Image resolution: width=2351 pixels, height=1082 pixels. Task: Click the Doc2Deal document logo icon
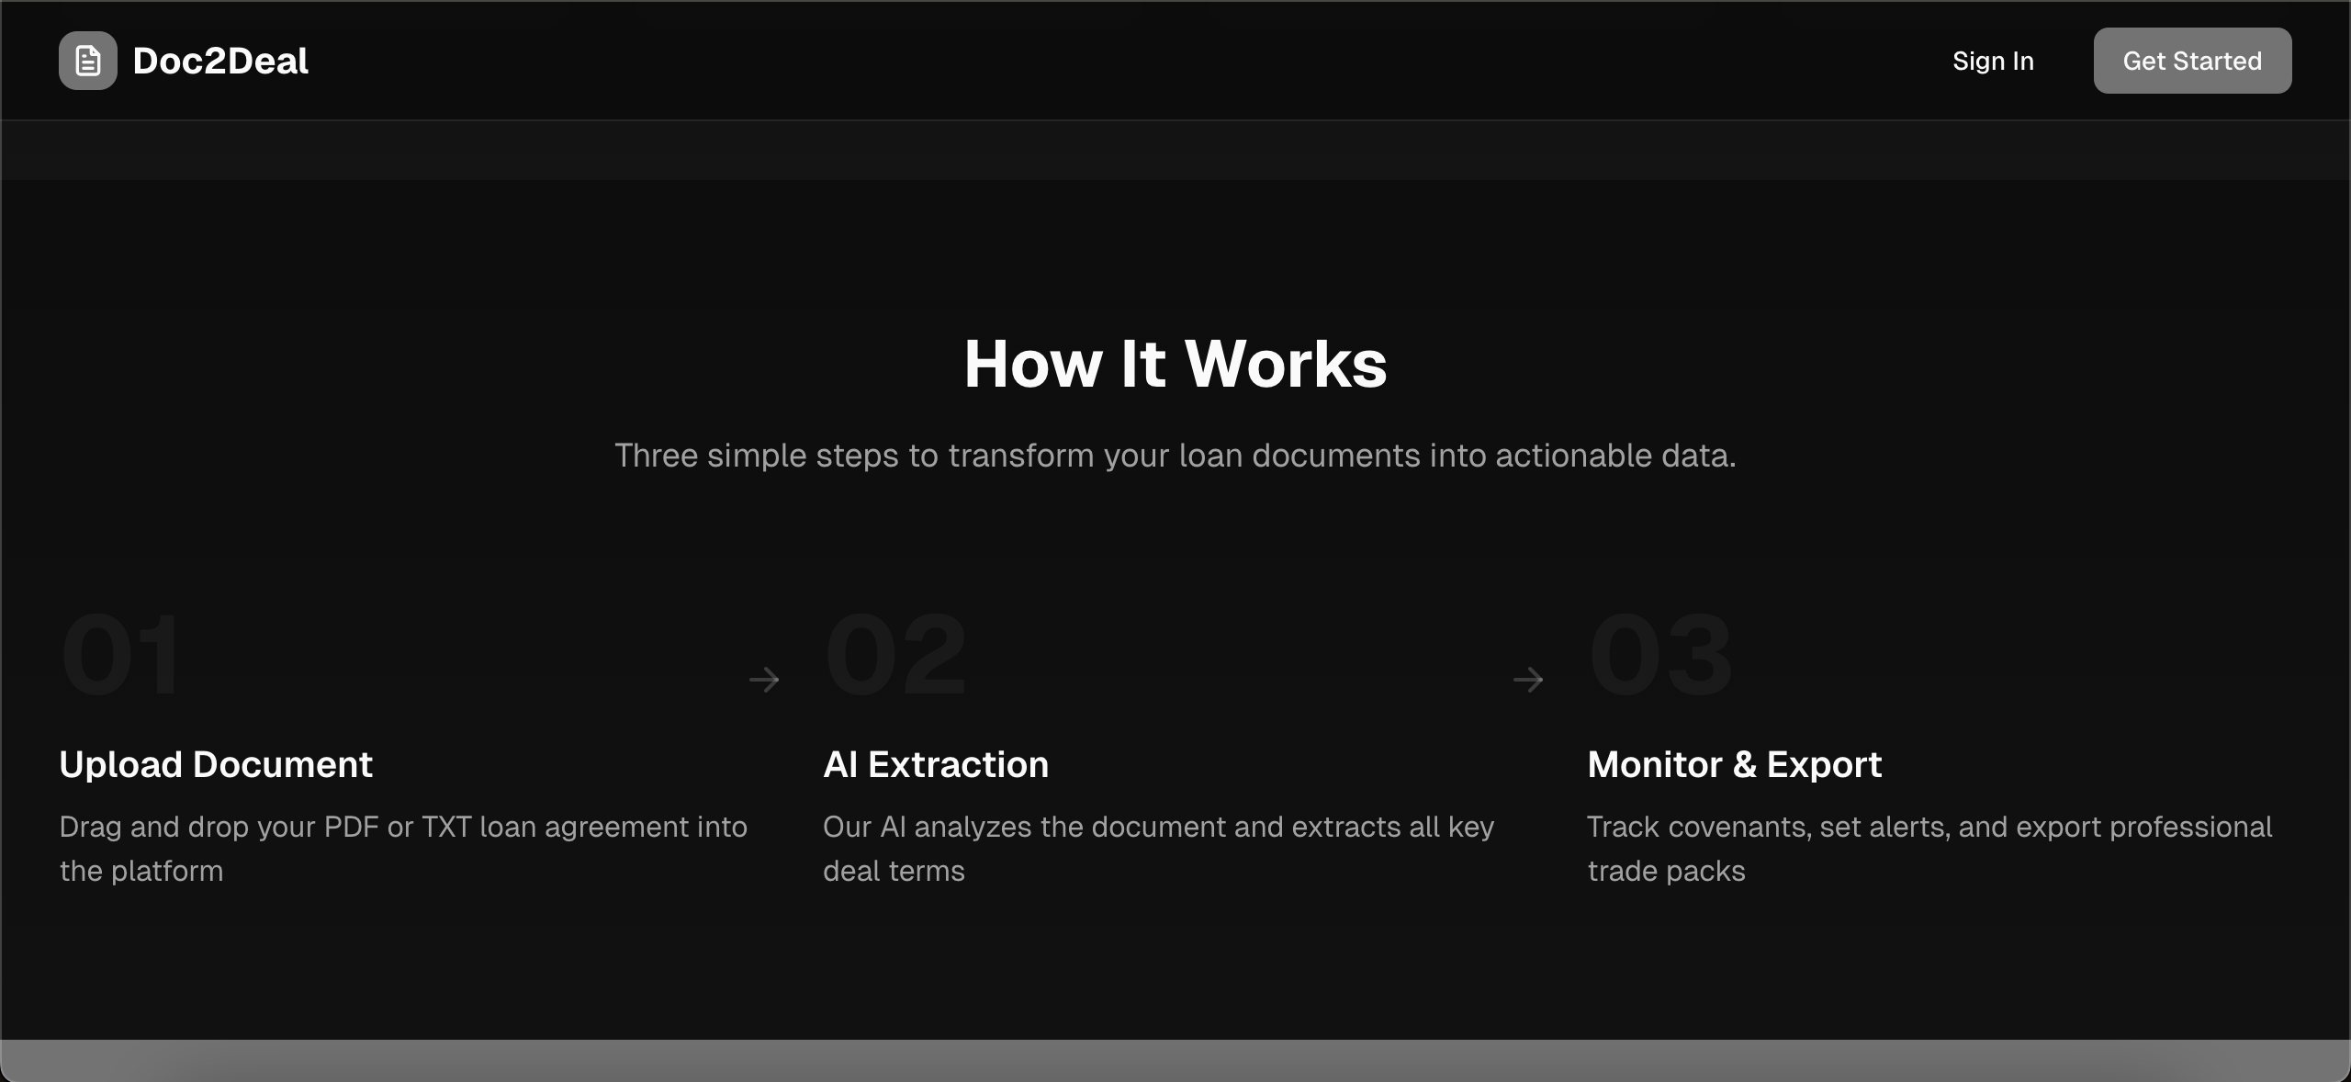click(x=88, y=61)
